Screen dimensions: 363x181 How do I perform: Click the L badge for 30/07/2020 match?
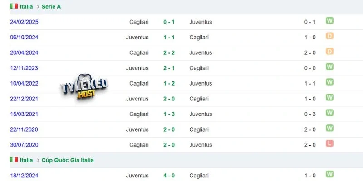pos(330,143)
